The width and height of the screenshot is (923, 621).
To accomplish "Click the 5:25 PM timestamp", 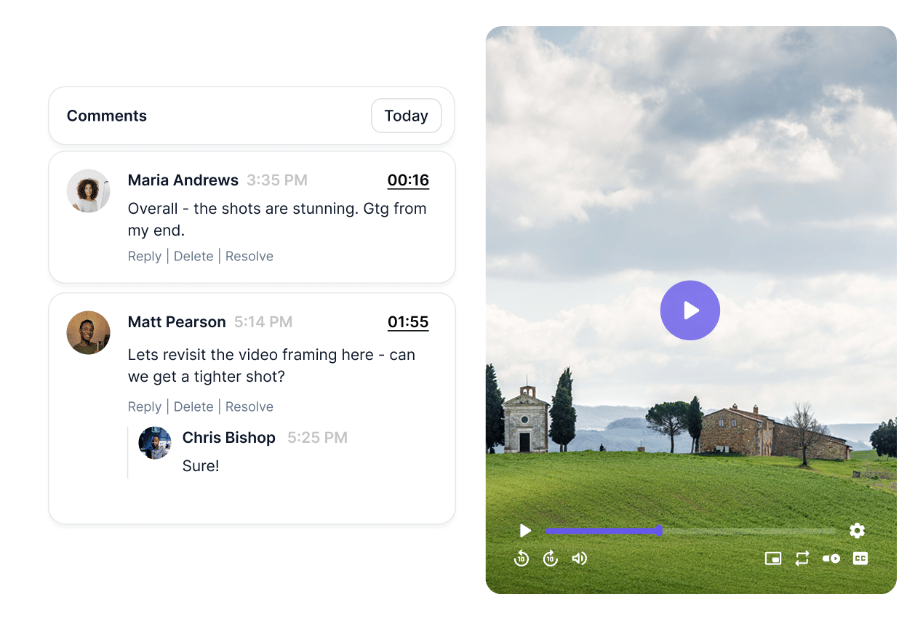I will [x=317, y=438].
